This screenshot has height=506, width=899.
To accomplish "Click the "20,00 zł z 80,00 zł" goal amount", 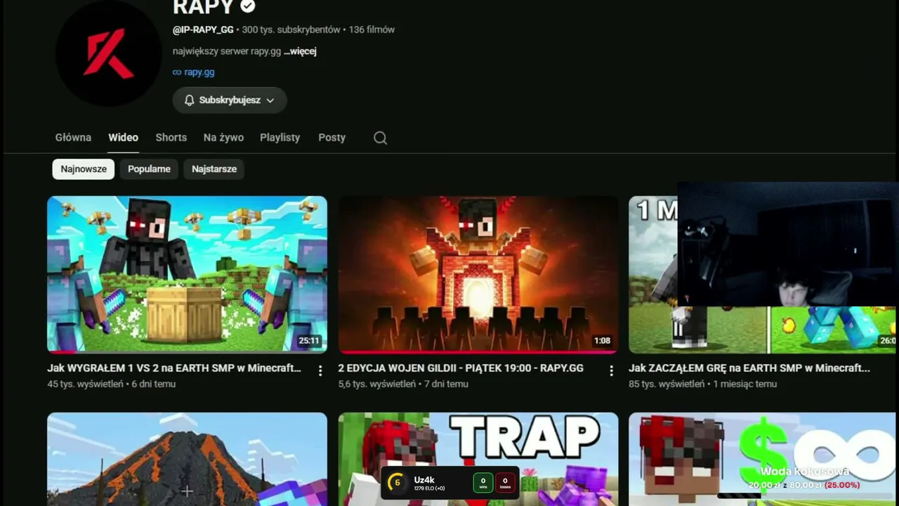I will (785, 485).
